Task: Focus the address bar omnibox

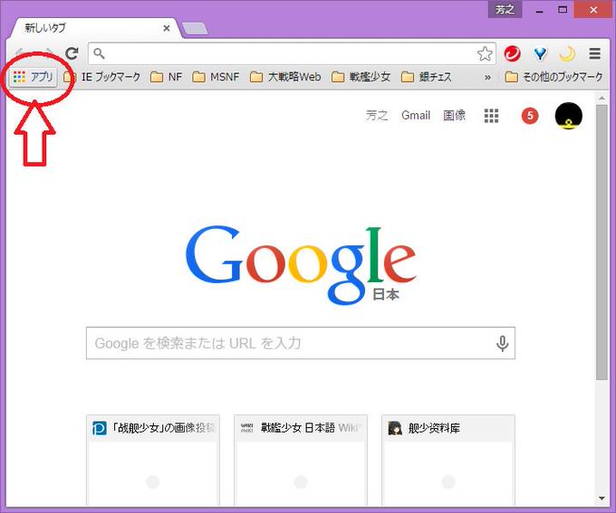Action: (292, 53)
